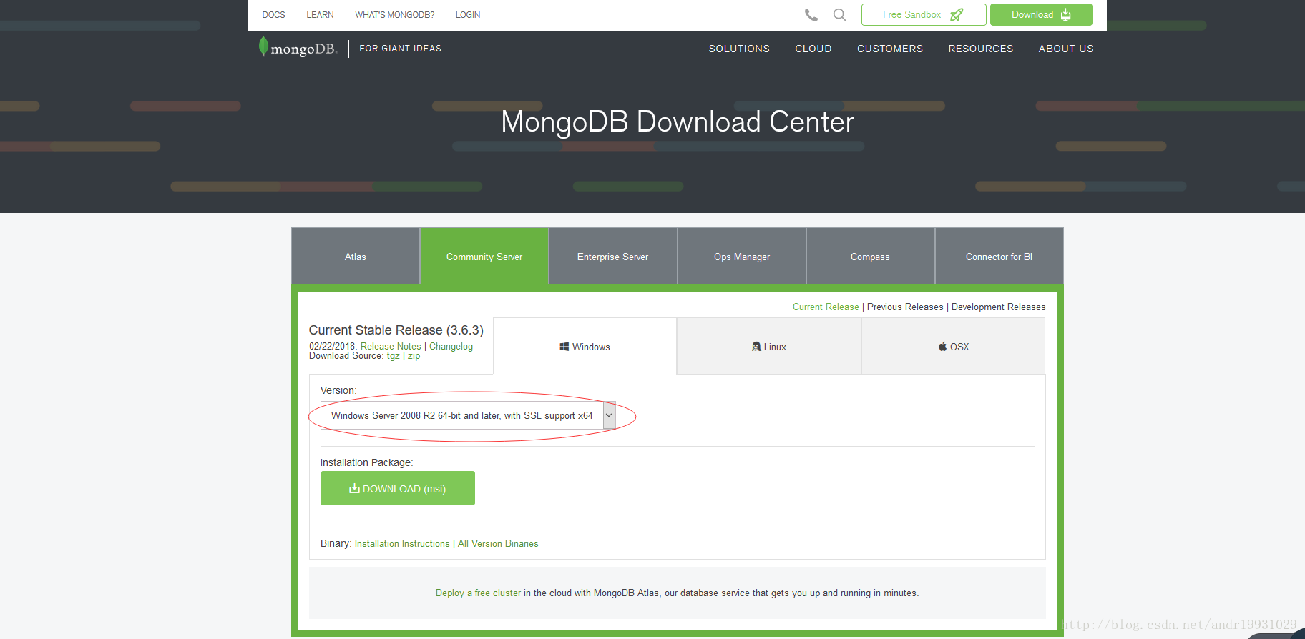Open the Installation Instructions link
This screenshot has height=639, width=1305.
click(402, 543)
